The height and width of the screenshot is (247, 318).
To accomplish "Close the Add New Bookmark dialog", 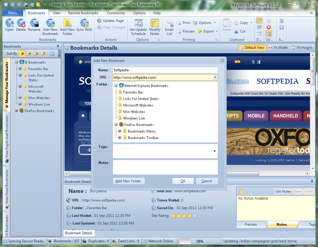I will click(x=222, y=60).
